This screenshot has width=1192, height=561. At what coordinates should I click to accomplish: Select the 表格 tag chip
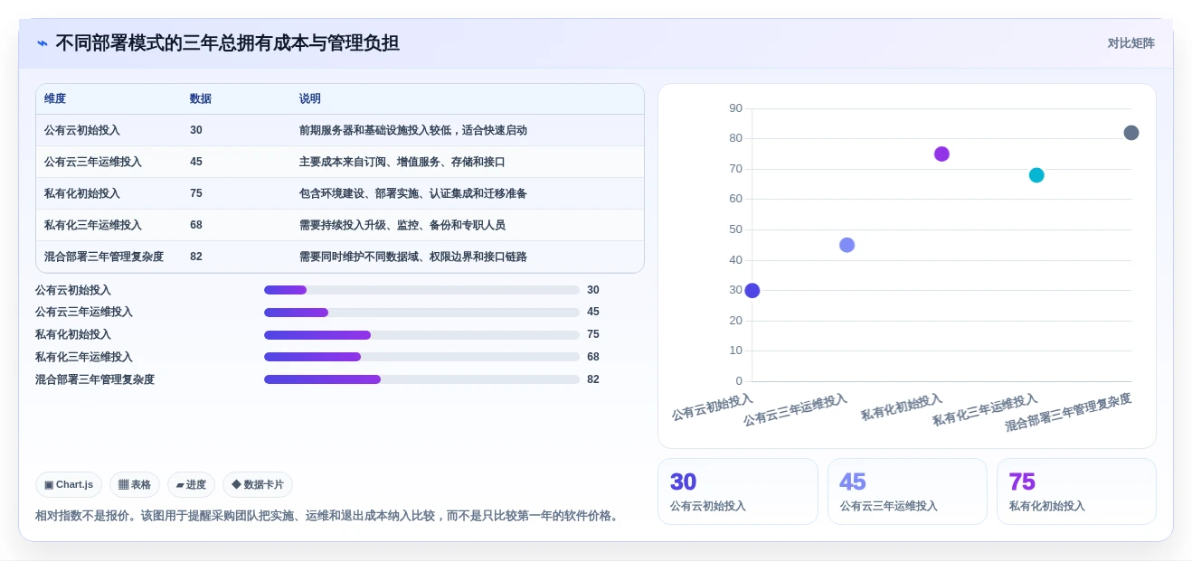tap(135, 484)
